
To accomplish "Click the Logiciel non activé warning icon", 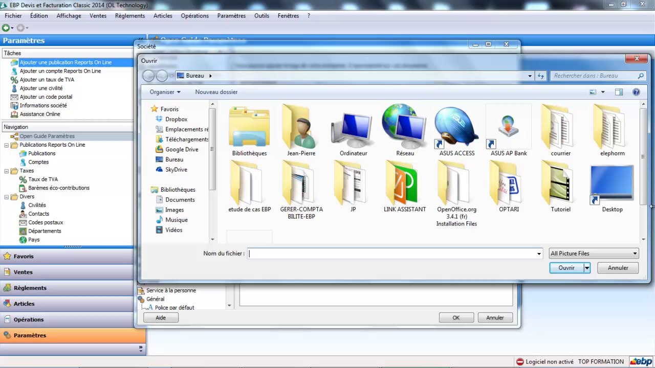I will pyautogui.click(x=520, y=362).
